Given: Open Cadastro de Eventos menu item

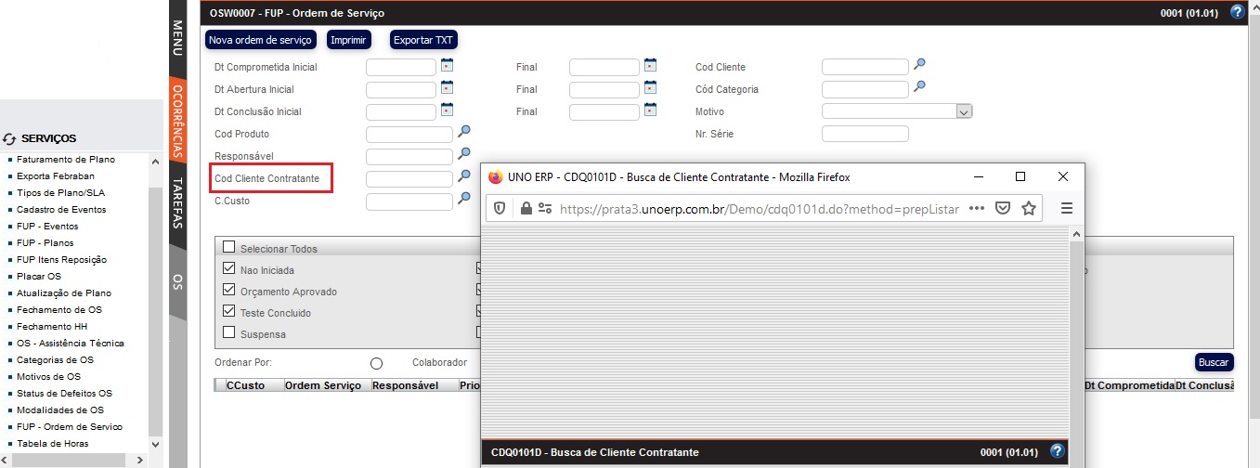Looking at the screenshot, I should coord(61,209).
